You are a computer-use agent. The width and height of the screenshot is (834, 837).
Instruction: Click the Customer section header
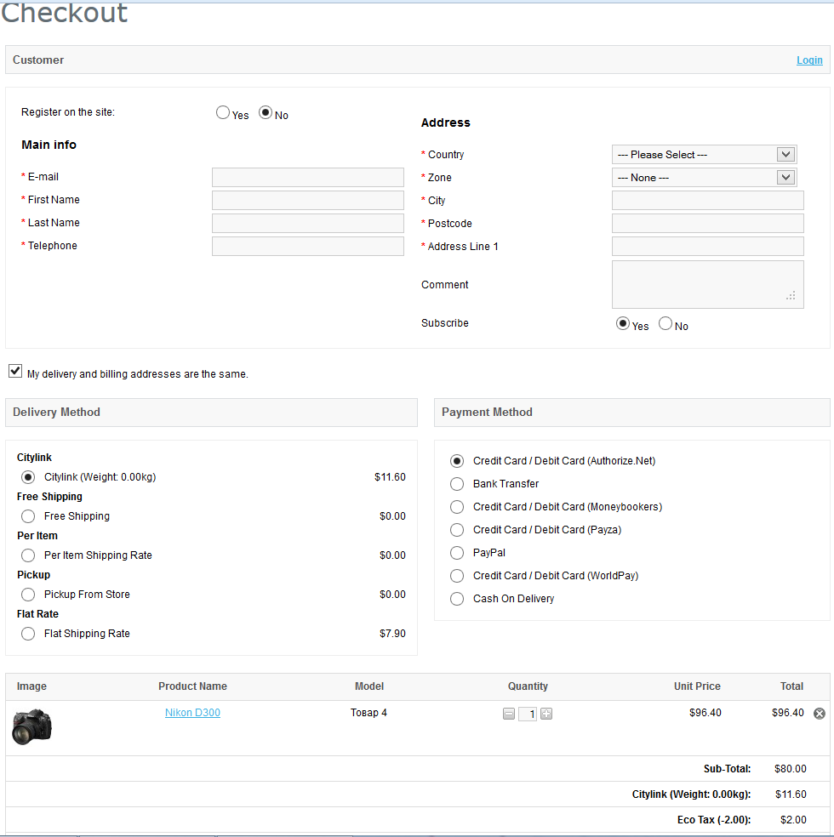[418, 60]
